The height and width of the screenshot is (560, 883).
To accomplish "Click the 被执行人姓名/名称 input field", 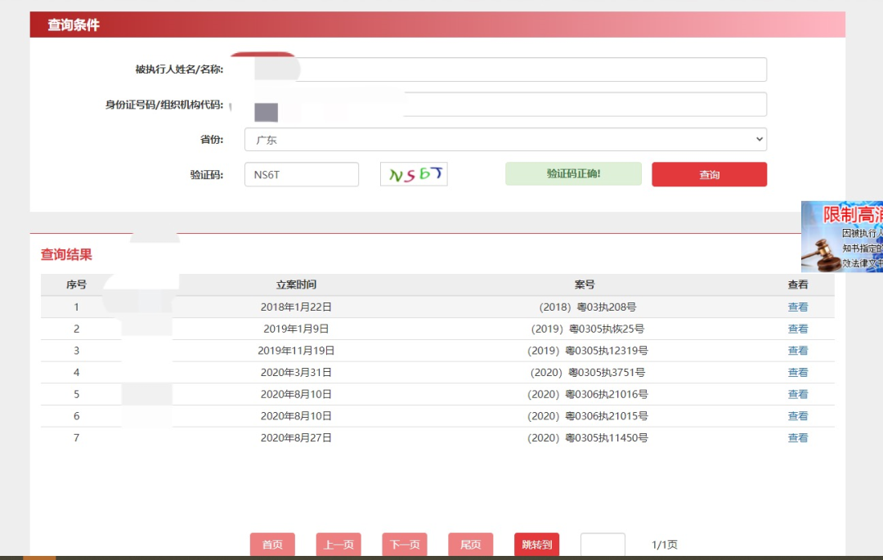I will click(505, 69).
